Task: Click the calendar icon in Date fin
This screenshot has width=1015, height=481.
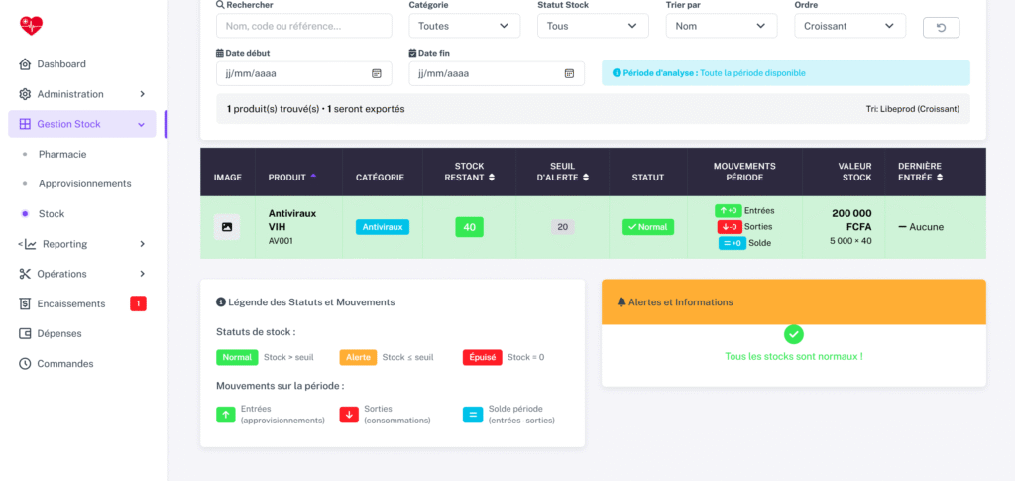Action: [x=569, y=73]
